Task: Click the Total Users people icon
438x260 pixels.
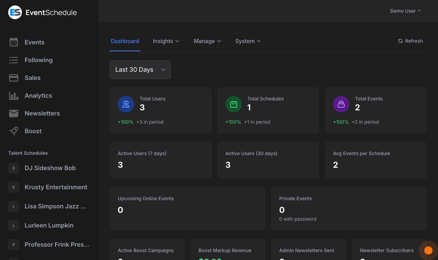Action: click(126, 104)
